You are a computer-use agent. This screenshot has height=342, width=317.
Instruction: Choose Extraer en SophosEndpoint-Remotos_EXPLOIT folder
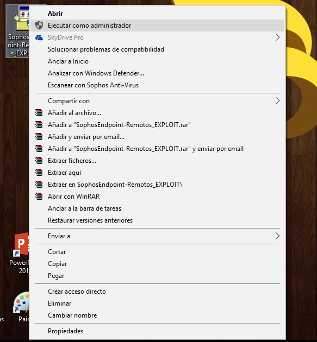pos(157,185)
